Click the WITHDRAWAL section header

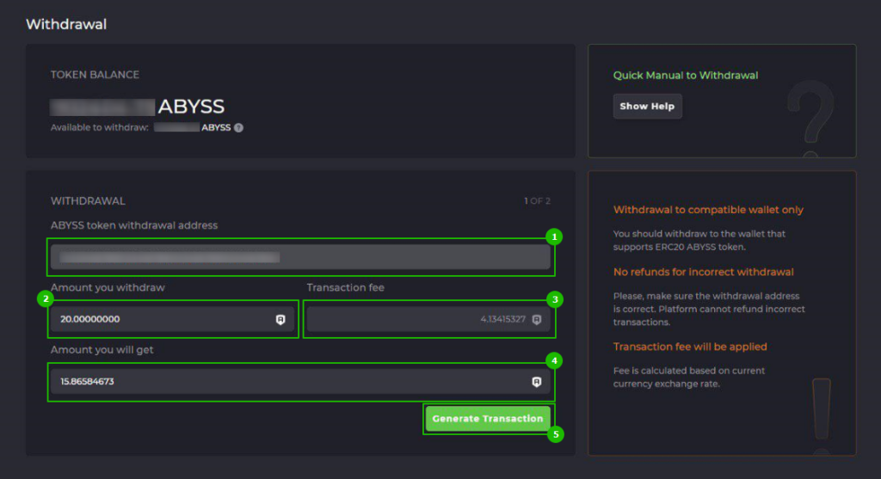89,201
